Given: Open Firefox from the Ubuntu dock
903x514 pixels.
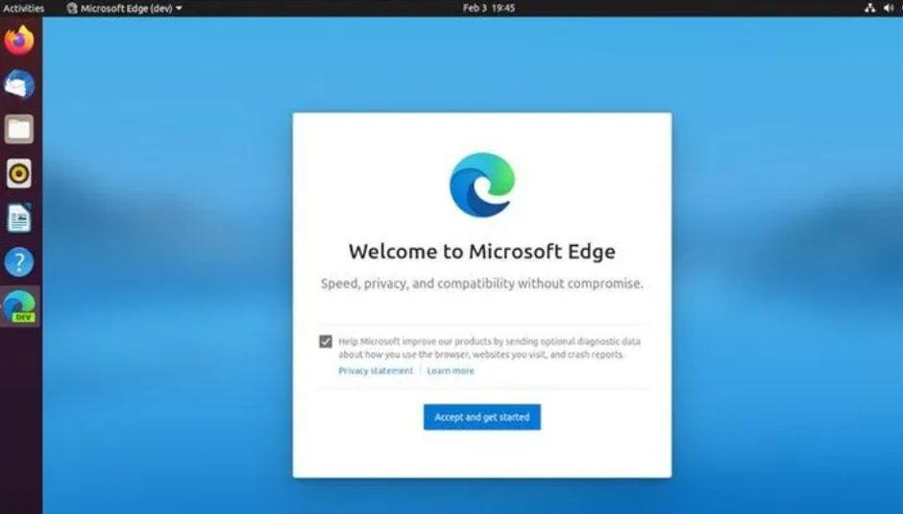Looking at the screenshot, I should (19, 40).
